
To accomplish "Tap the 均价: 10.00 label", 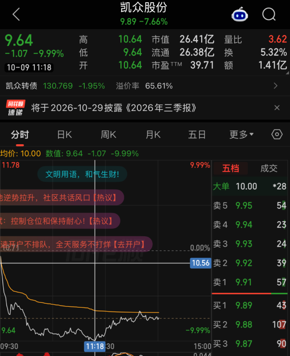I will [21, 154].
